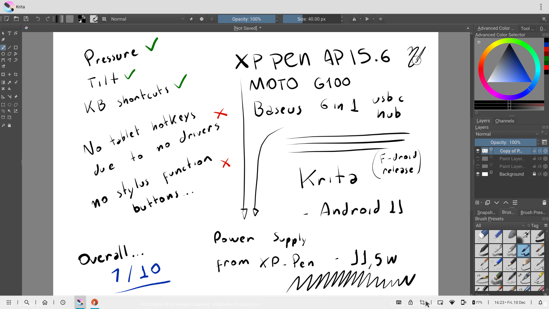Activate the Zoom tool
Screen dimensions: 549x309
tap(3, 125)
